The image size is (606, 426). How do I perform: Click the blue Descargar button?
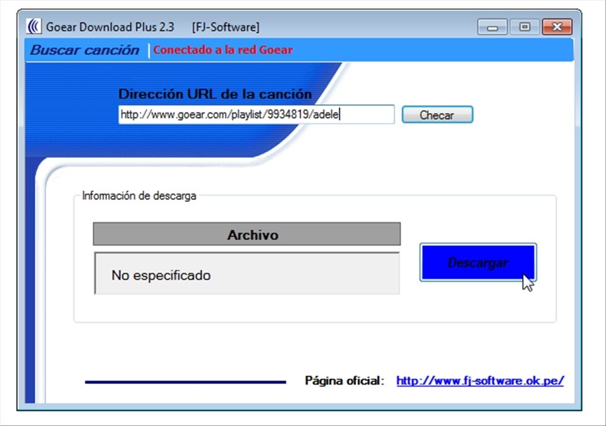pyautogui.click(x=478, y=263)
